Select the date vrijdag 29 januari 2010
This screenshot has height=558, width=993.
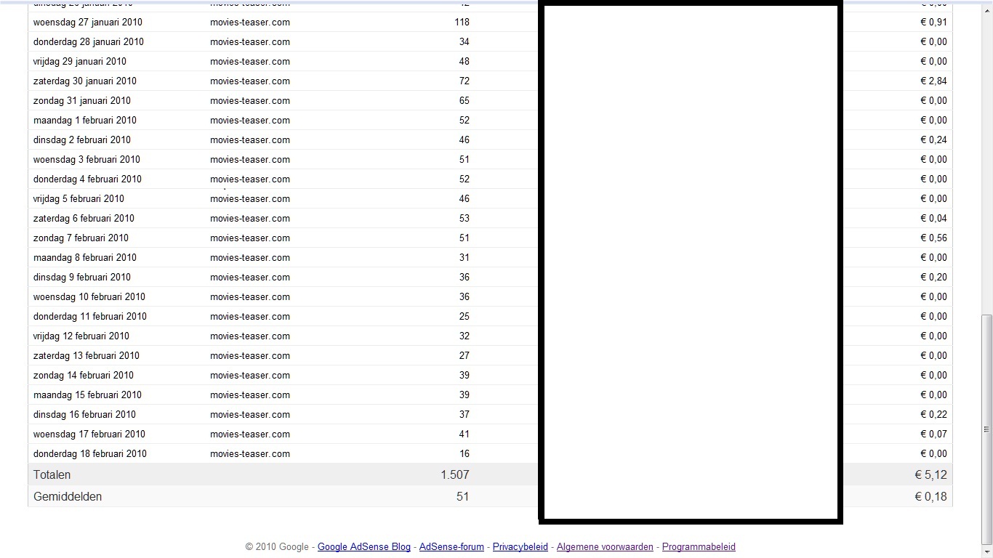click(80, 61)
